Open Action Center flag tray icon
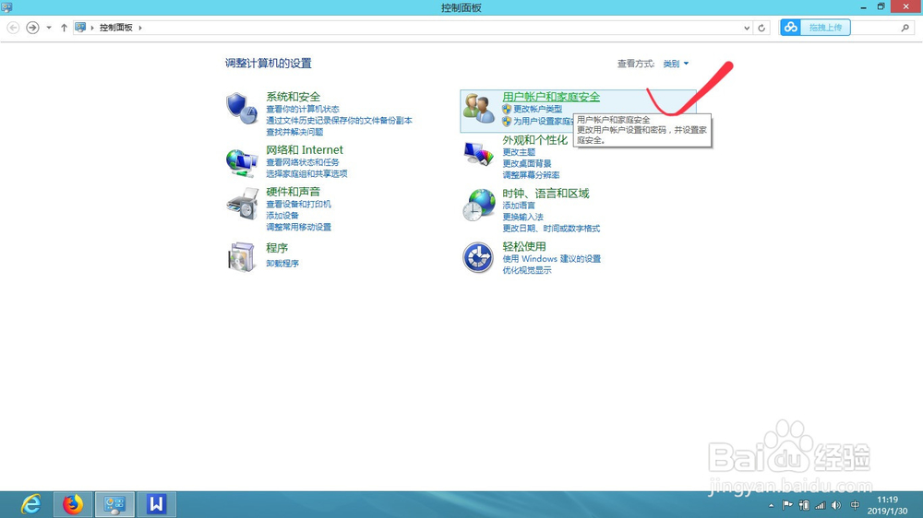 [x=787, y=505]
